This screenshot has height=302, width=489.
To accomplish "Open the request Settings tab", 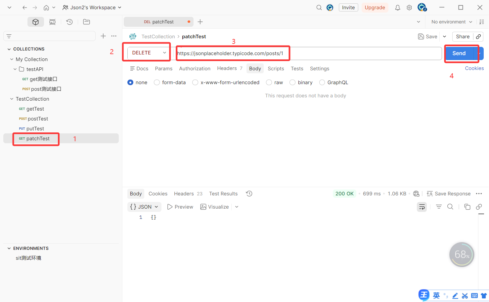I will 319,69.
